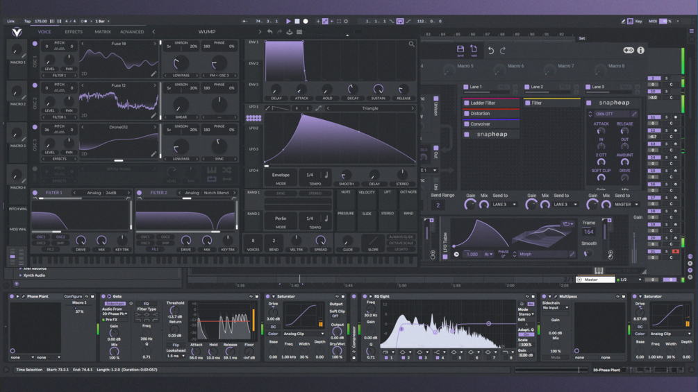
Task: Edit the Morph LFO table pencil icon
Action: (x=572, y=254)
